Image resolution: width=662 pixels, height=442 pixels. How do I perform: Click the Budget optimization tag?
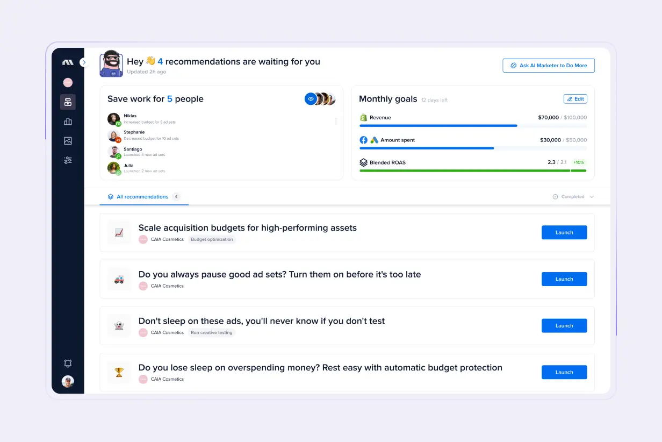coord(212,240)
